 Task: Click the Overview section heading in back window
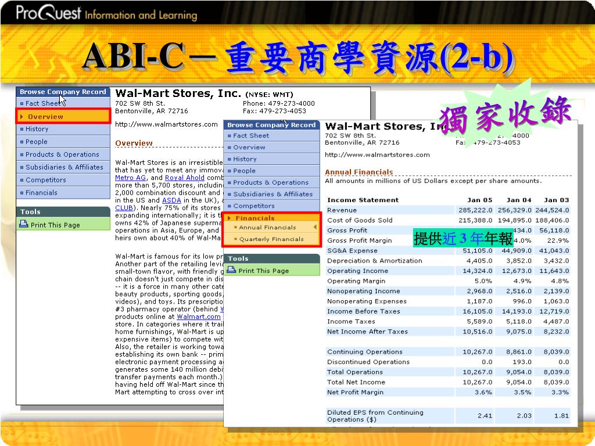tap(134, 143)
